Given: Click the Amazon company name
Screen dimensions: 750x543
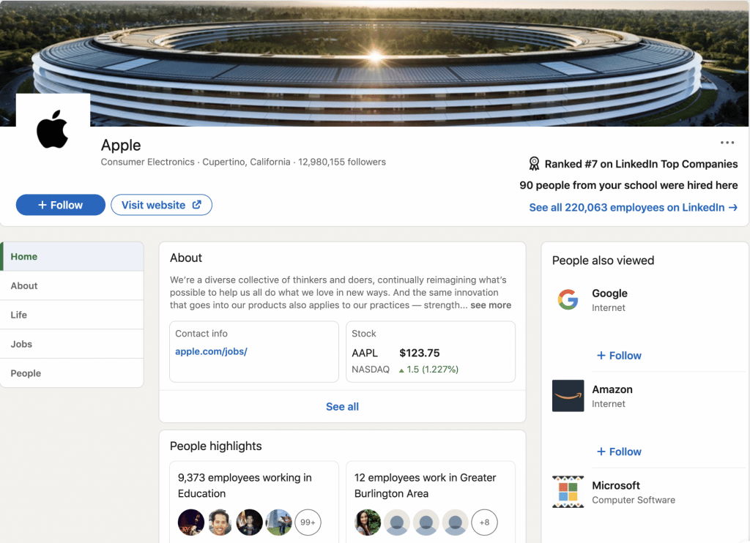Looking at the screenshot, I should (612, 389).
